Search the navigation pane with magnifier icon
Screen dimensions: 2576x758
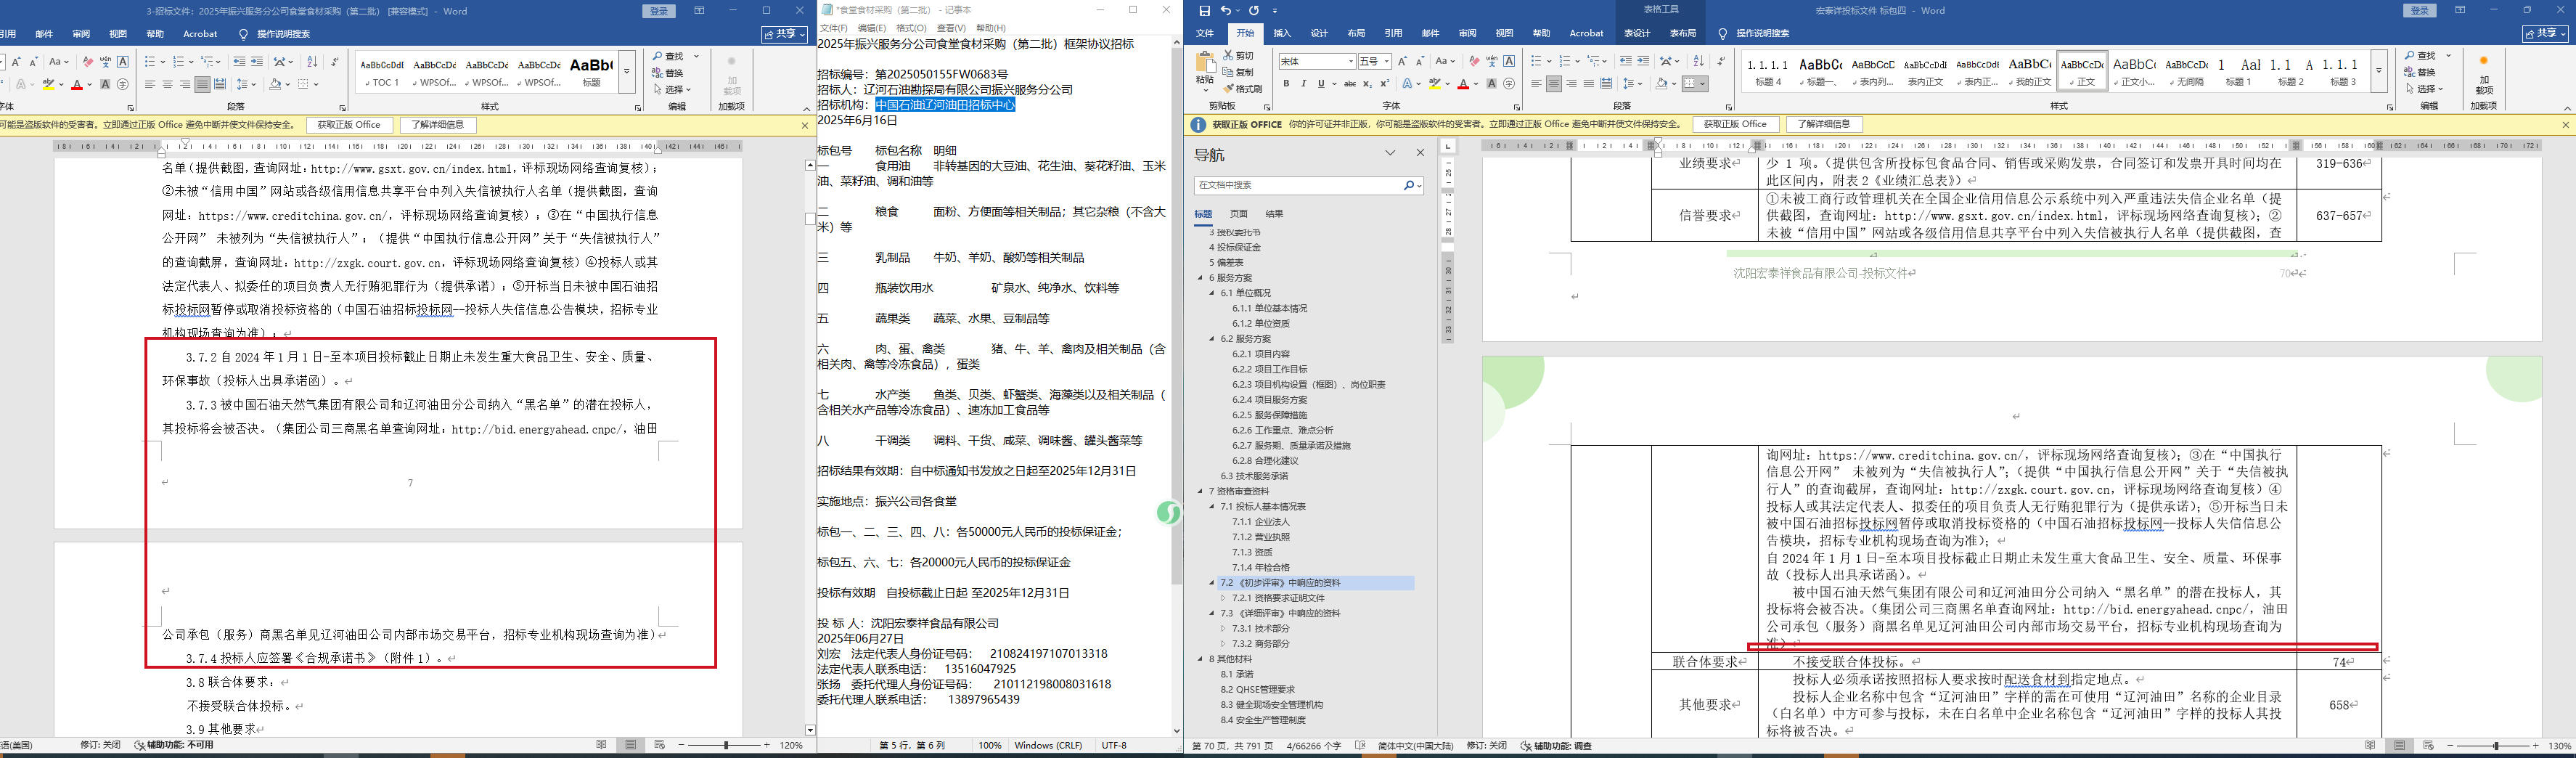pos(1408,185)
